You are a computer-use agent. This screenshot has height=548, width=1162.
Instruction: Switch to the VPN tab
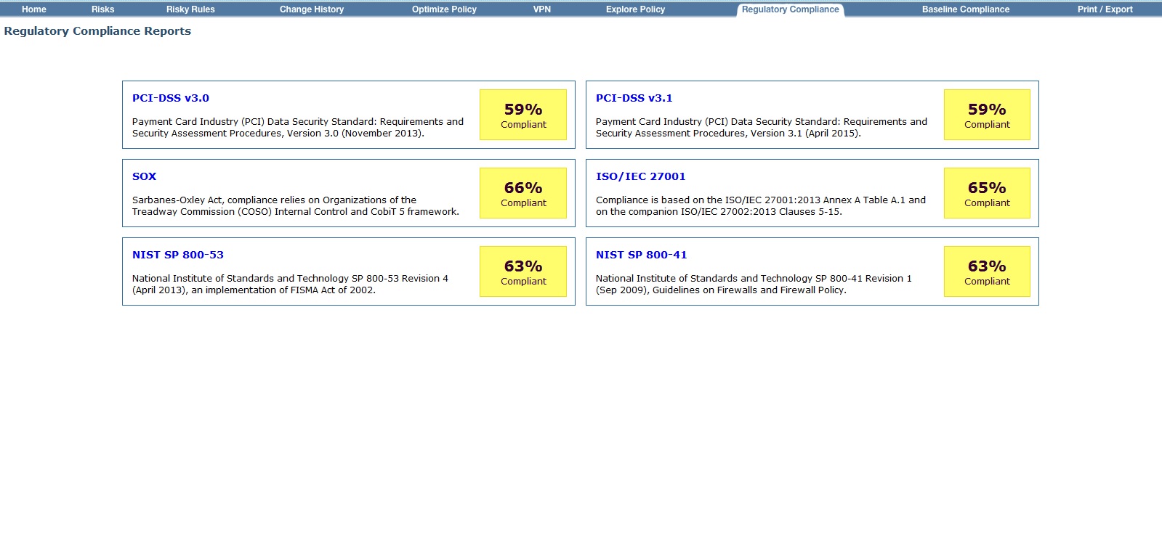pos(542,9)
